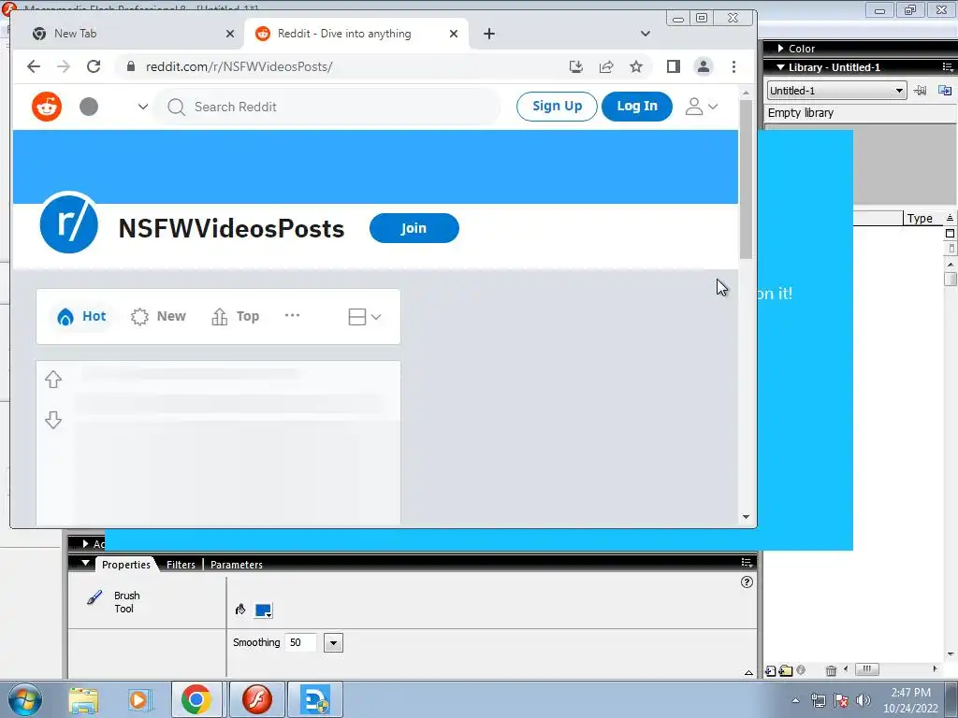Bookmark this page with the star
The width and height of the screenshot is (958, 718).
click(x=636, y=66)
